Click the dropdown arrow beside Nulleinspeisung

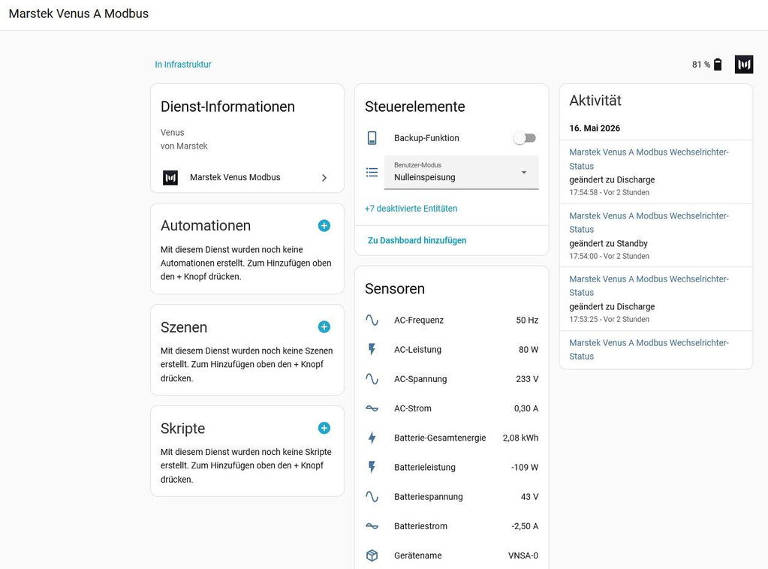click(523, 173)
